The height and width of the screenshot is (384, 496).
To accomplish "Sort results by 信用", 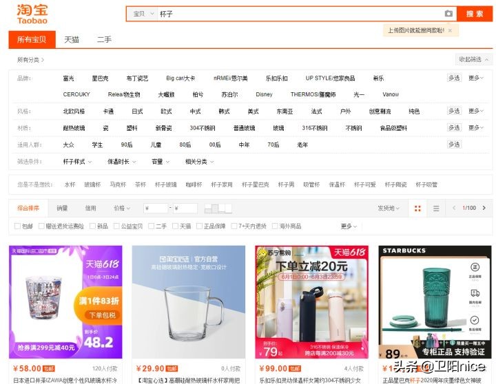I will (90, 208).
